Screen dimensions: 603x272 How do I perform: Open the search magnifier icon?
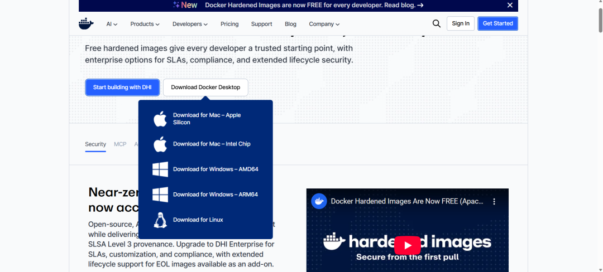point(437,24)
